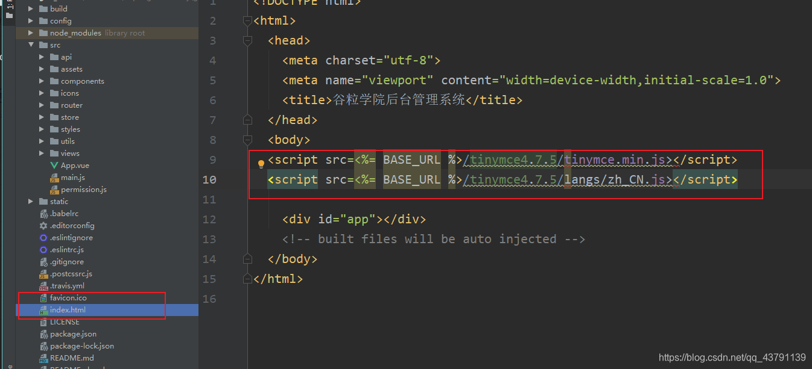Click the JS file icon of main.js
This screenshot has width=812, height=369.
[54, 178]
